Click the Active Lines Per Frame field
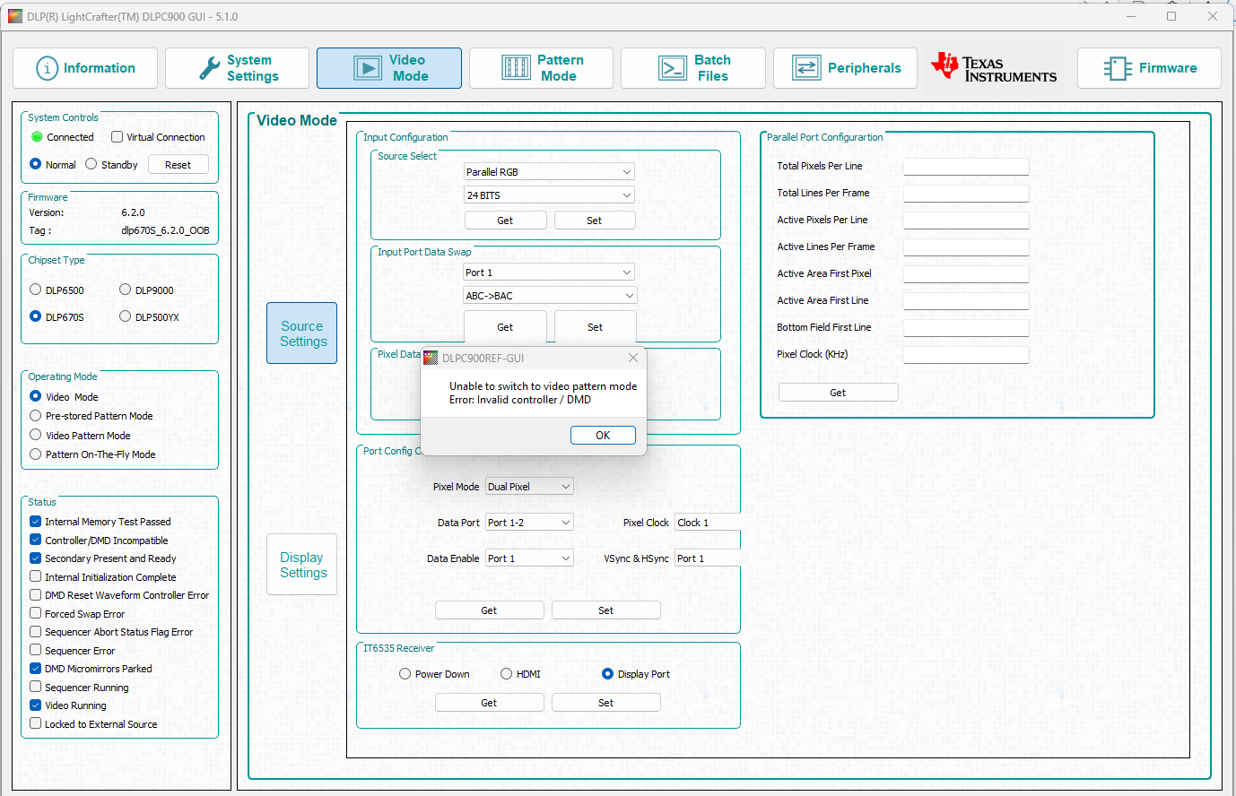The height and width of the screenshot is (796, 1236). (966, 247)
